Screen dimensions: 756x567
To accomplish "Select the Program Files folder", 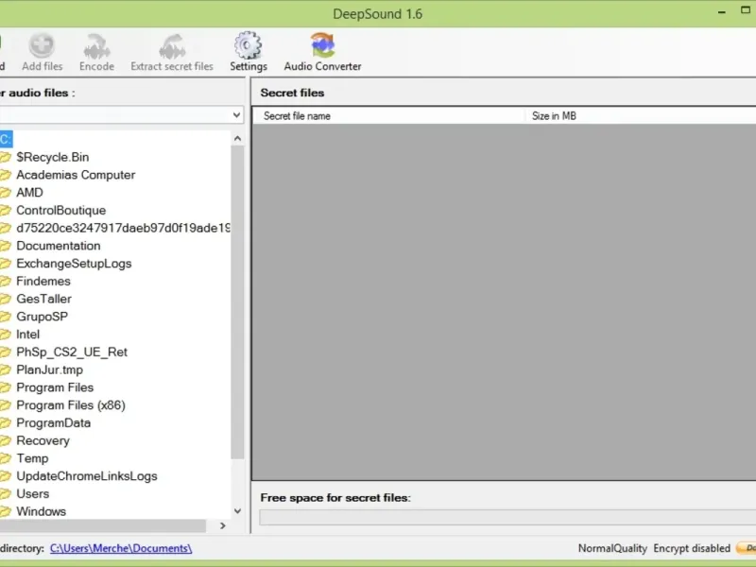I will click(x=55, y=387).
